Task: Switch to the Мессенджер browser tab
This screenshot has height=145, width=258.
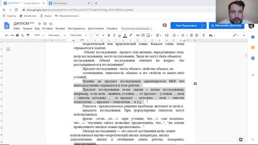Action: pos(69,3)
